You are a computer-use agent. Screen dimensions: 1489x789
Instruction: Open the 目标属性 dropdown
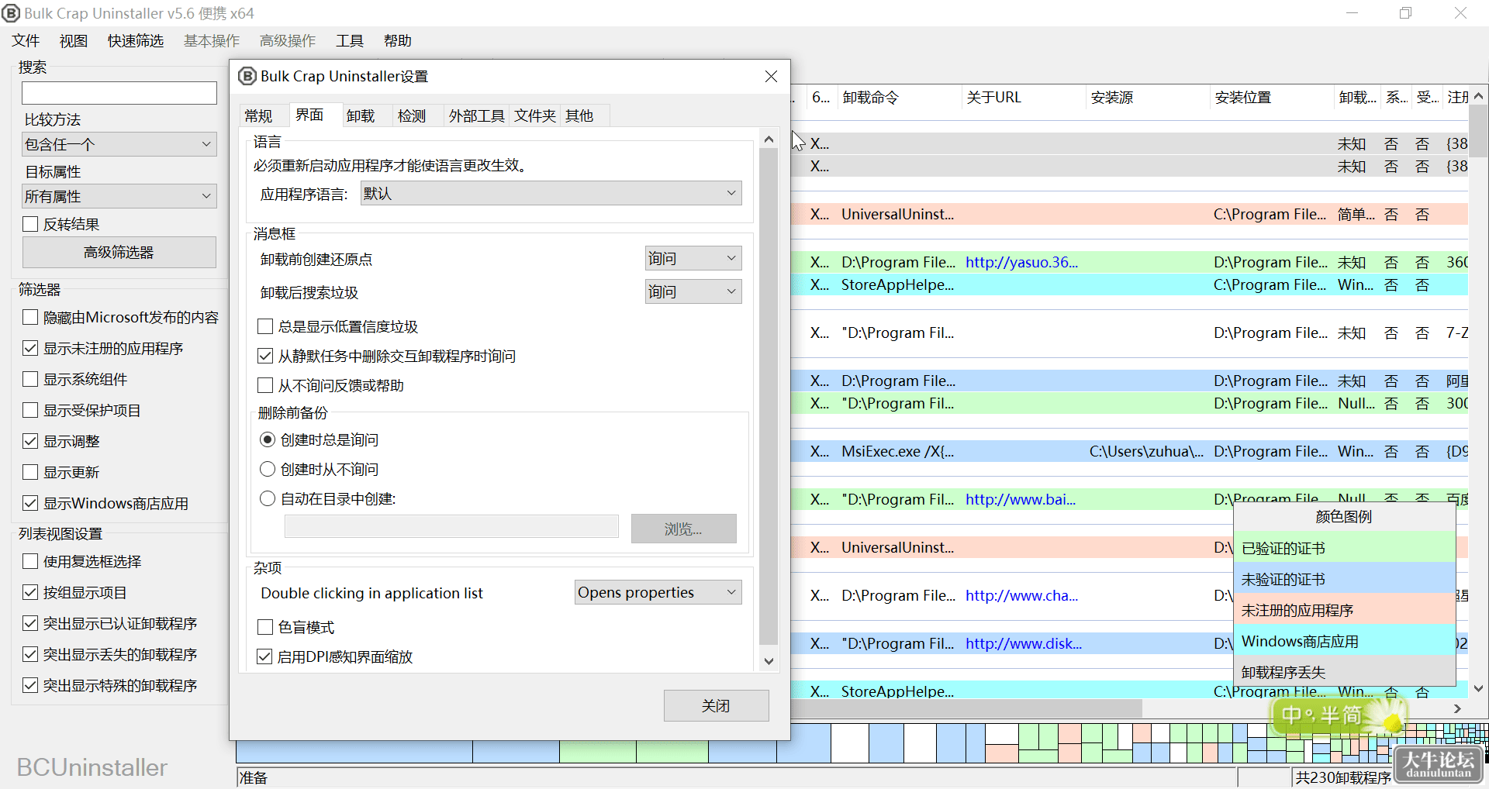click(x=119, y=196)
